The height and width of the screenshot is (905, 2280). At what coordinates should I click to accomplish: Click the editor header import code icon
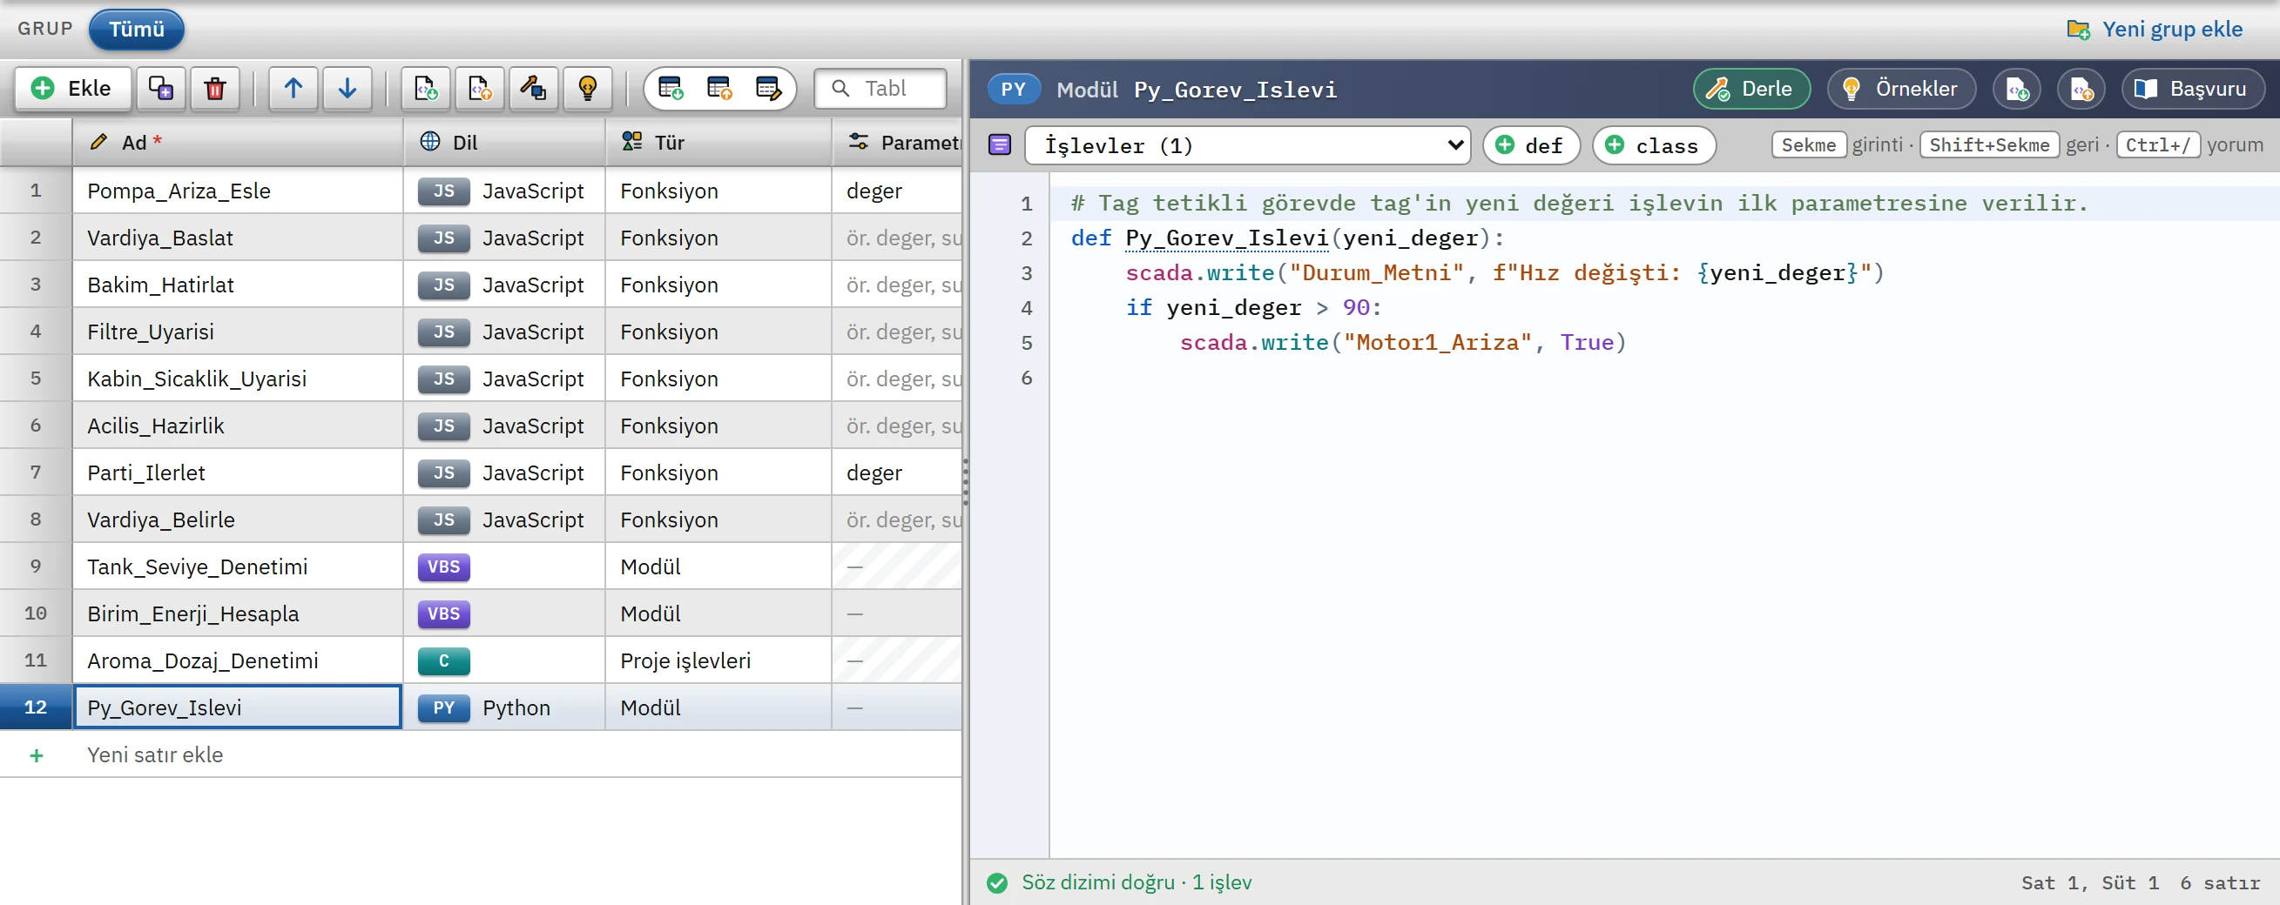coord(2017,89)
